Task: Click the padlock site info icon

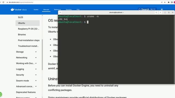Action: point(7,2)
